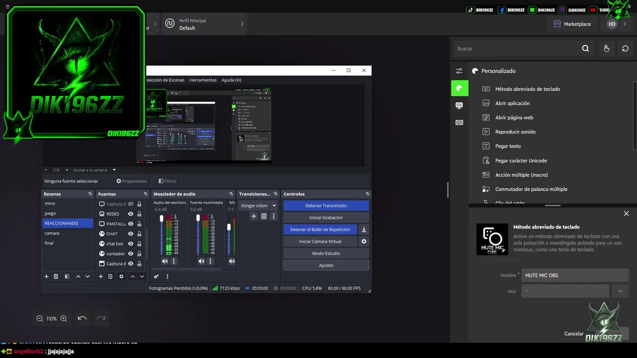The width and height of the screenshot is (637, 358).
Task: Remove selected scene with Escenas trash icon
Action: click(56, 276)
